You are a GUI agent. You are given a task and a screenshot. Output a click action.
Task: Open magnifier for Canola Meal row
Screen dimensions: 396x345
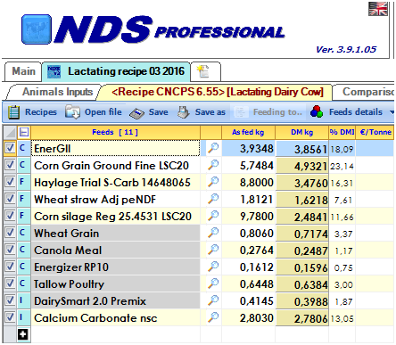(x=213, y=250)
